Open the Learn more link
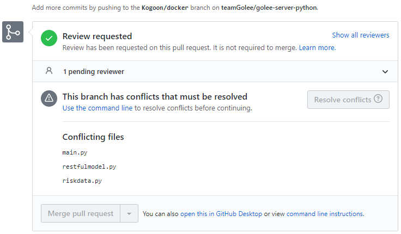The height and width of the screenshot is (234, 401). 317,48
